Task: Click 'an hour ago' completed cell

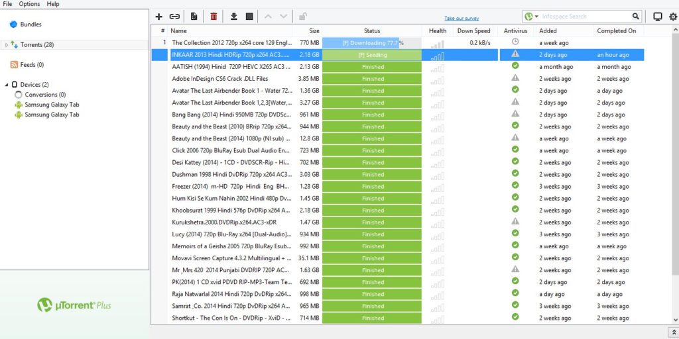Action: click(x=613, y=55)
